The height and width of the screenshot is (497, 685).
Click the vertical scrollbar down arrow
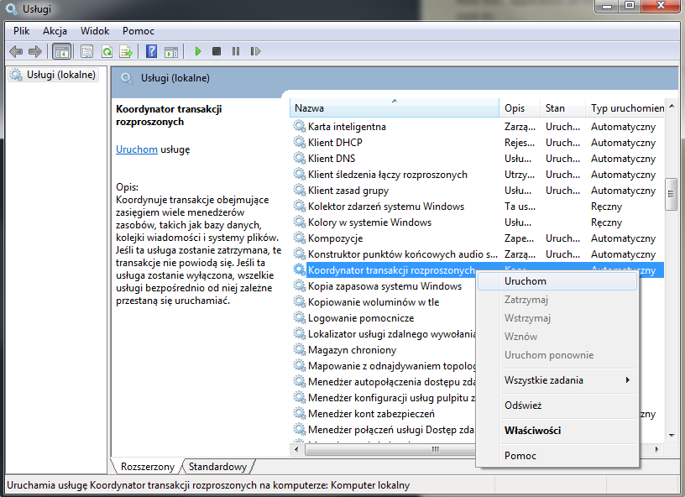click(672, 436)
